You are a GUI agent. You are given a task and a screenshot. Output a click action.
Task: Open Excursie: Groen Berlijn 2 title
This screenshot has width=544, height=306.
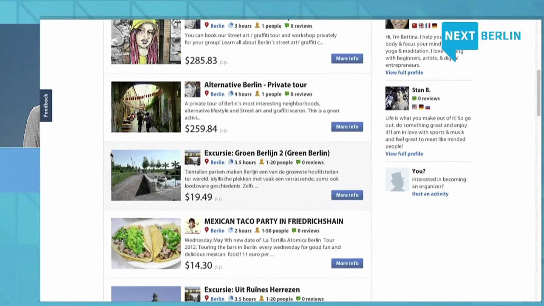(267, 153)
